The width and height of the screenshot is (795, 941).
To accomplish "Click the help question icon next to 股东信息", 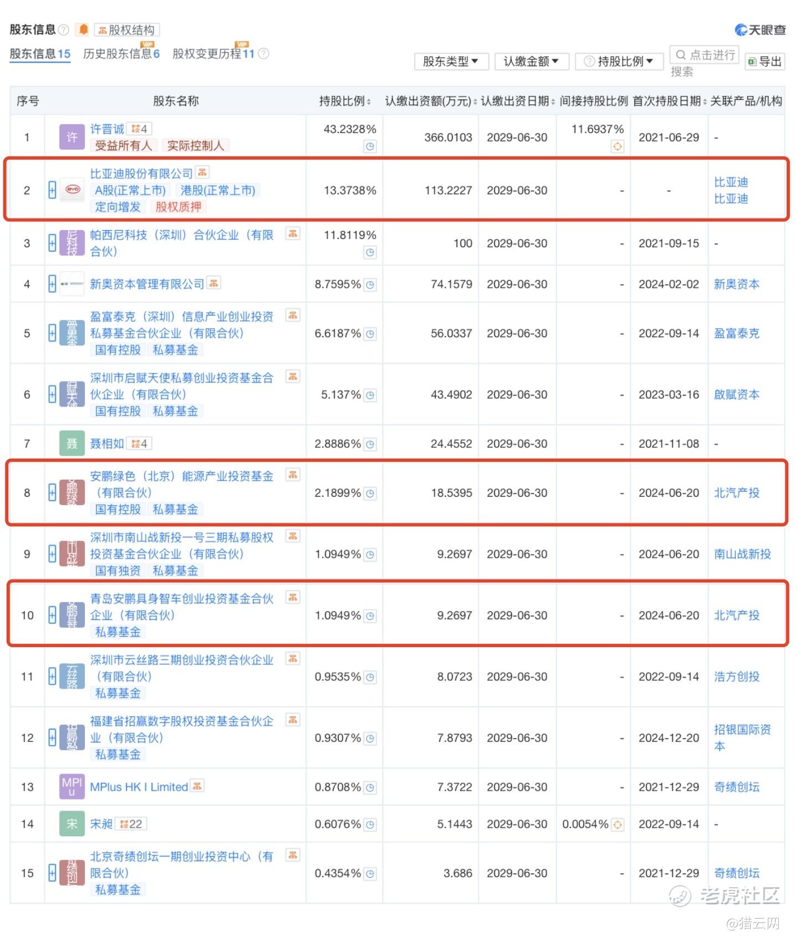I will [x=64, y=29].
